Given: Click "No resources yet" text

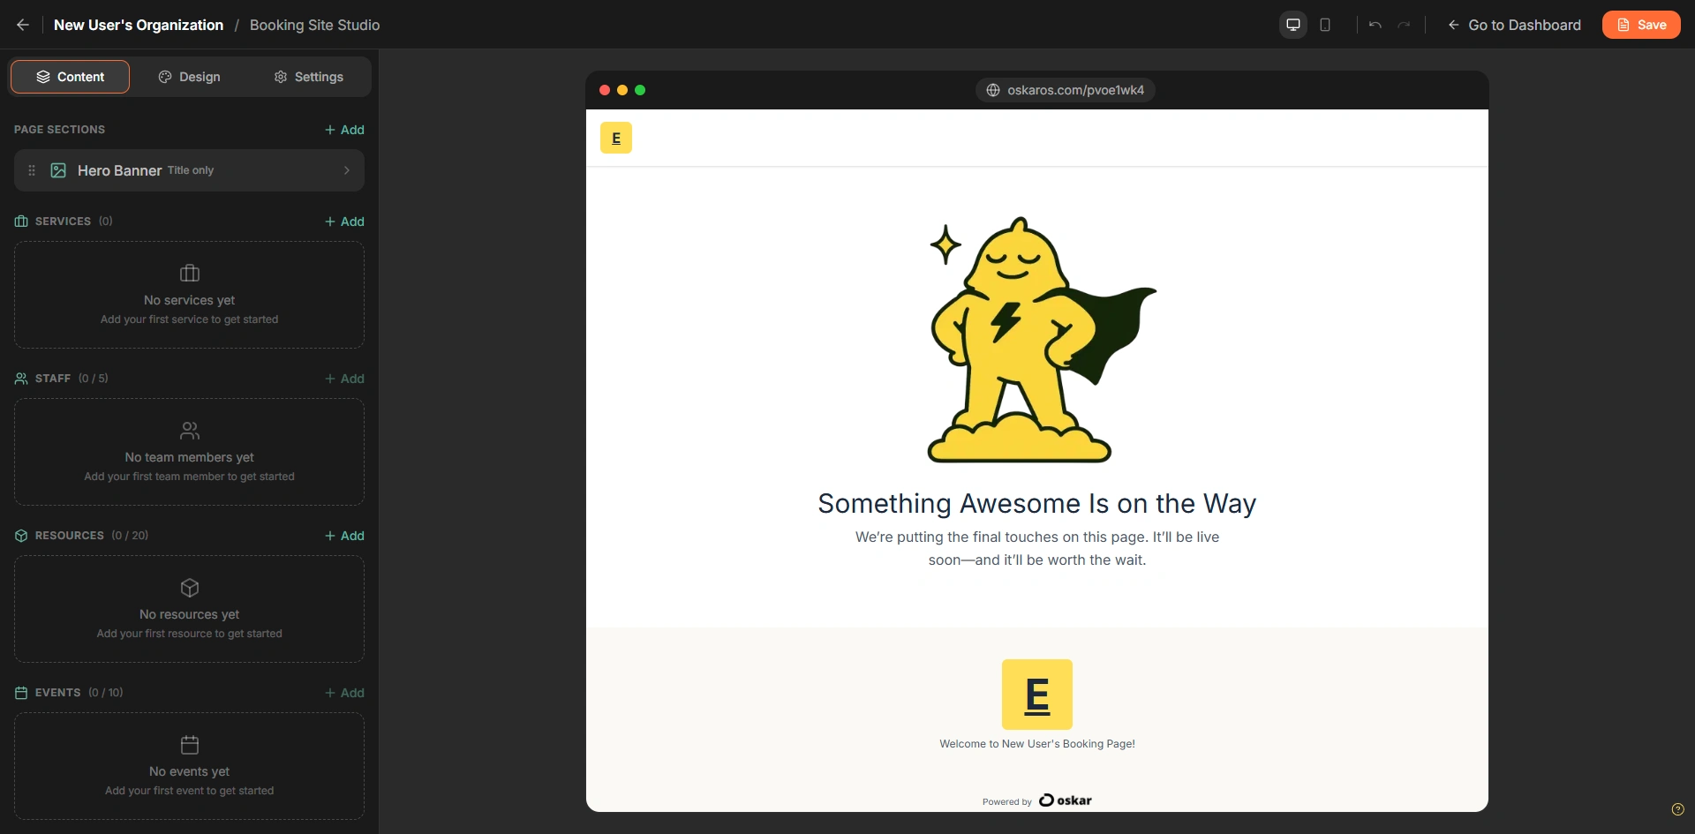Looking at the screenshot, I should (x=190, y=614).
